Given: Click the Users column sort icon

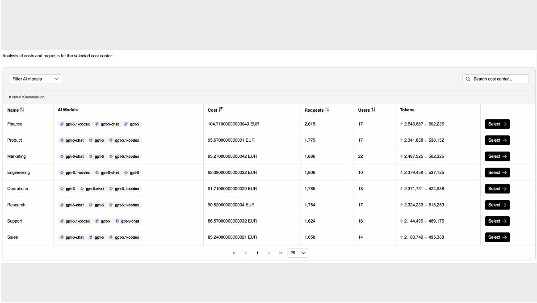Looking at the screenshot, I should click(373, 110).
